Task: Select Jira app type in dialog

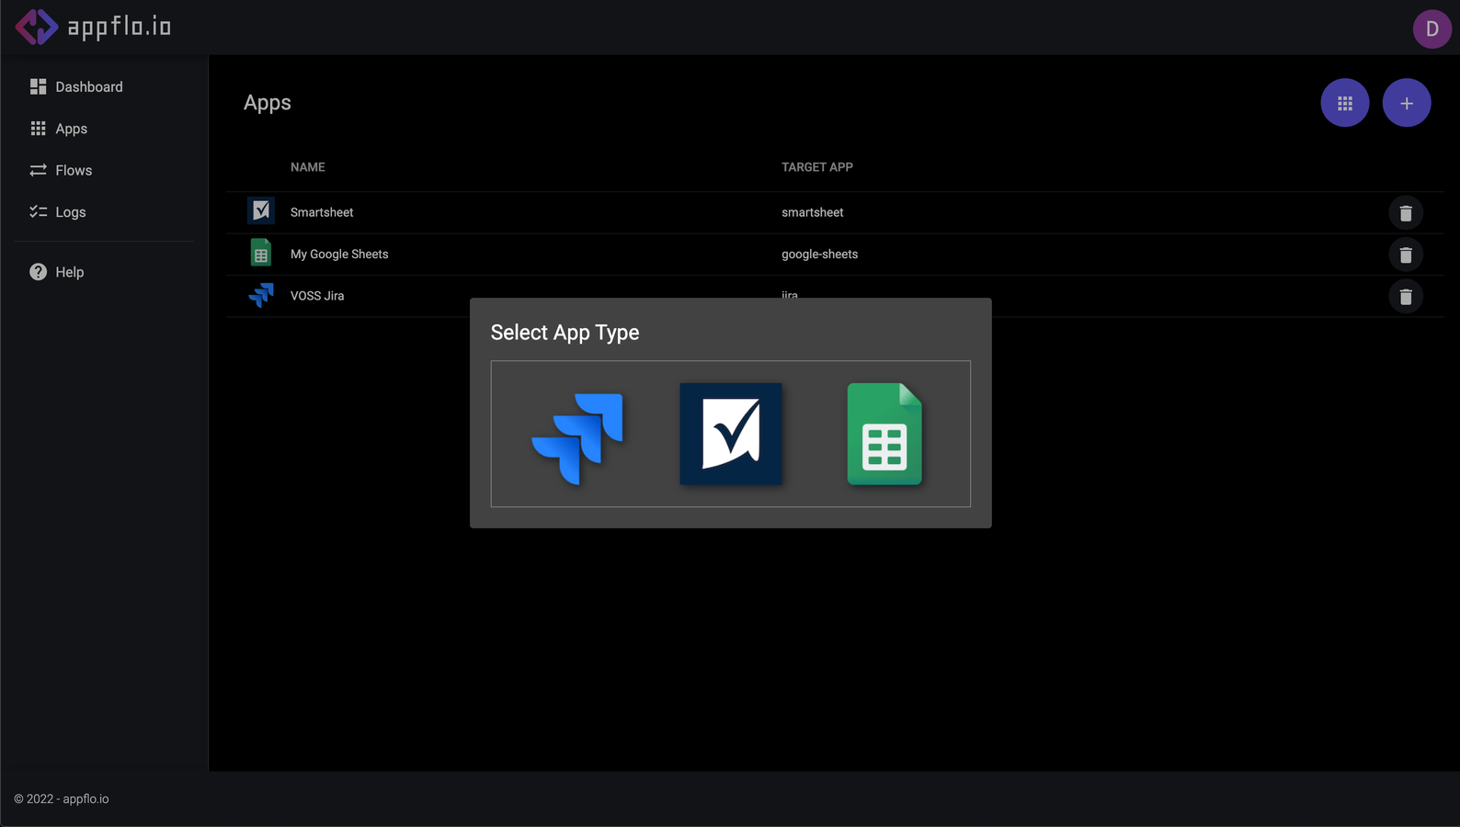Action: pos(577,438)
